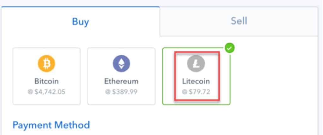
Task: Click the Litecoin price $79.72
Action: click(x=199, y=92)
